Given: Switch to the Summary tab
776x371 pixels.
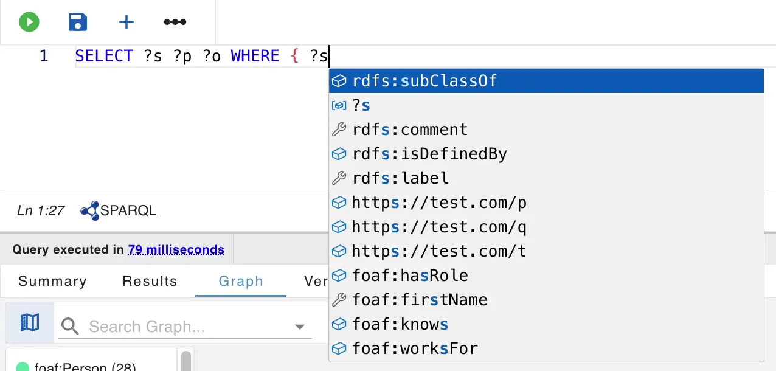Looking at the screenshot, I should (52, 281).
